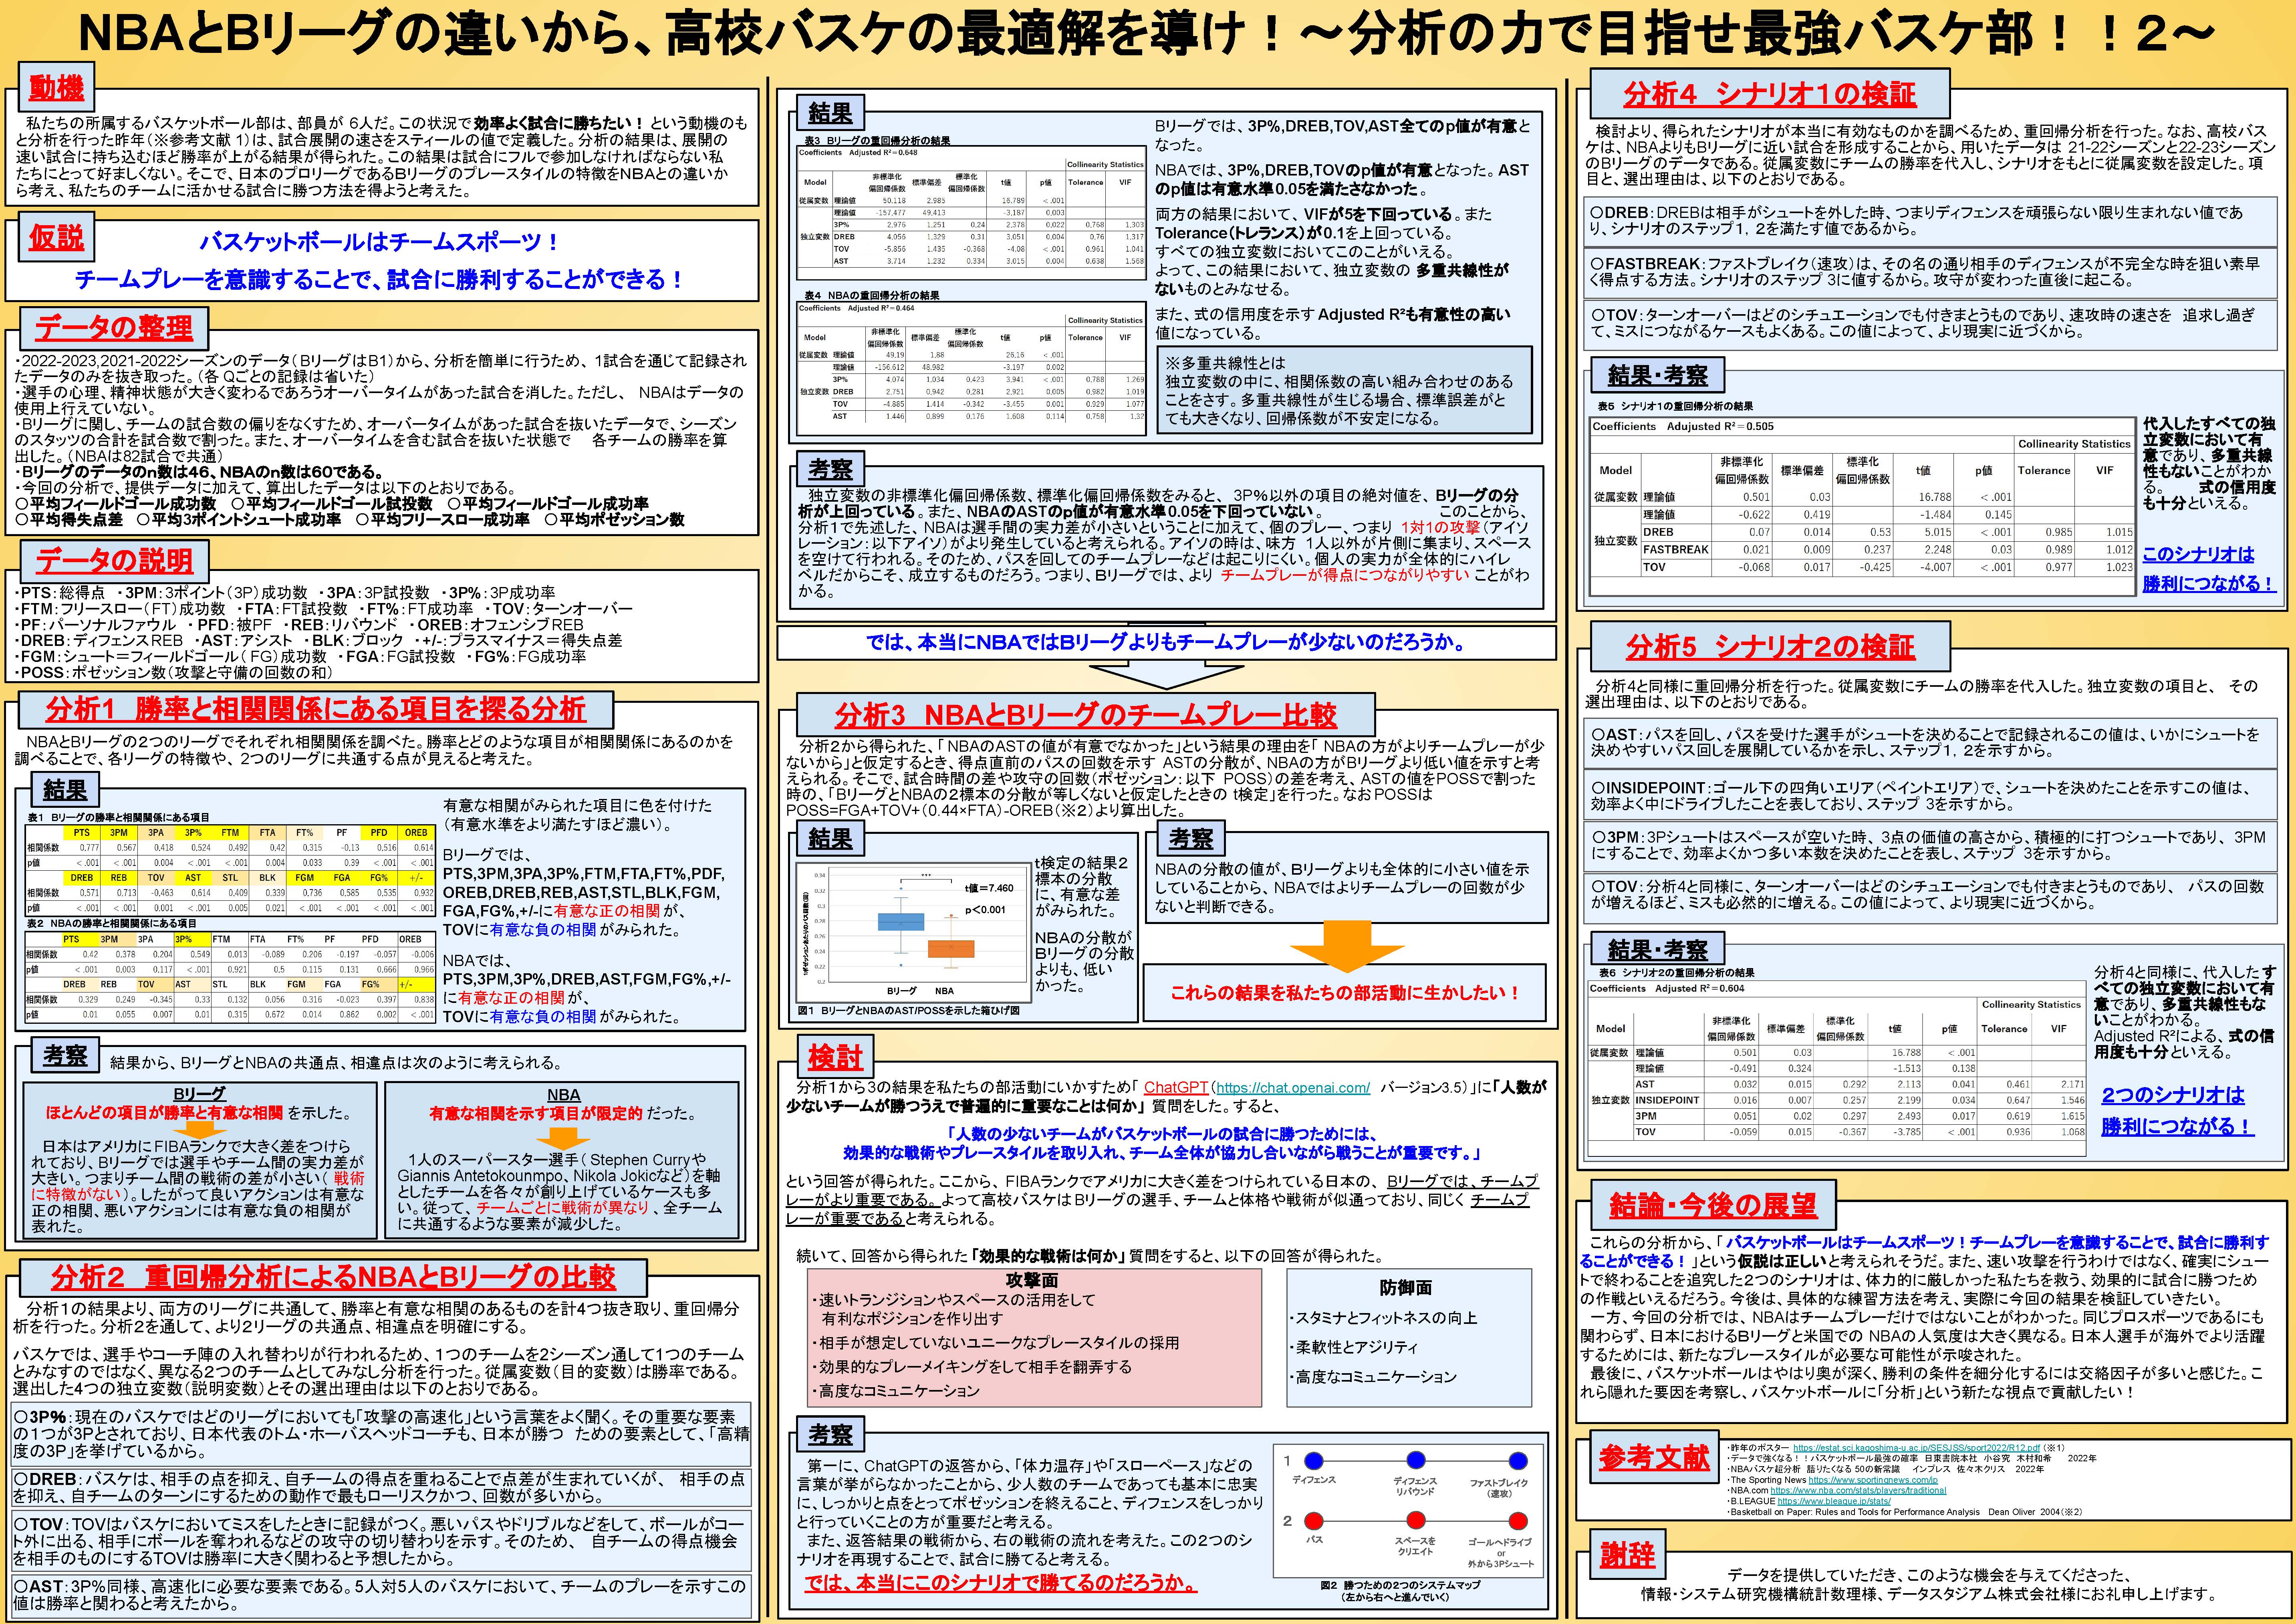Click the blue ディフェンスリバウンド circle
The height and width of the screenshot is (1624, 2296).
[1415, 1460]
